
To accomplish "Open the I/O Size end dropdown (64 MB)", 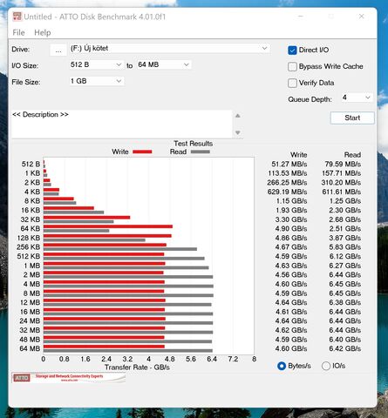I will point(164,64).
